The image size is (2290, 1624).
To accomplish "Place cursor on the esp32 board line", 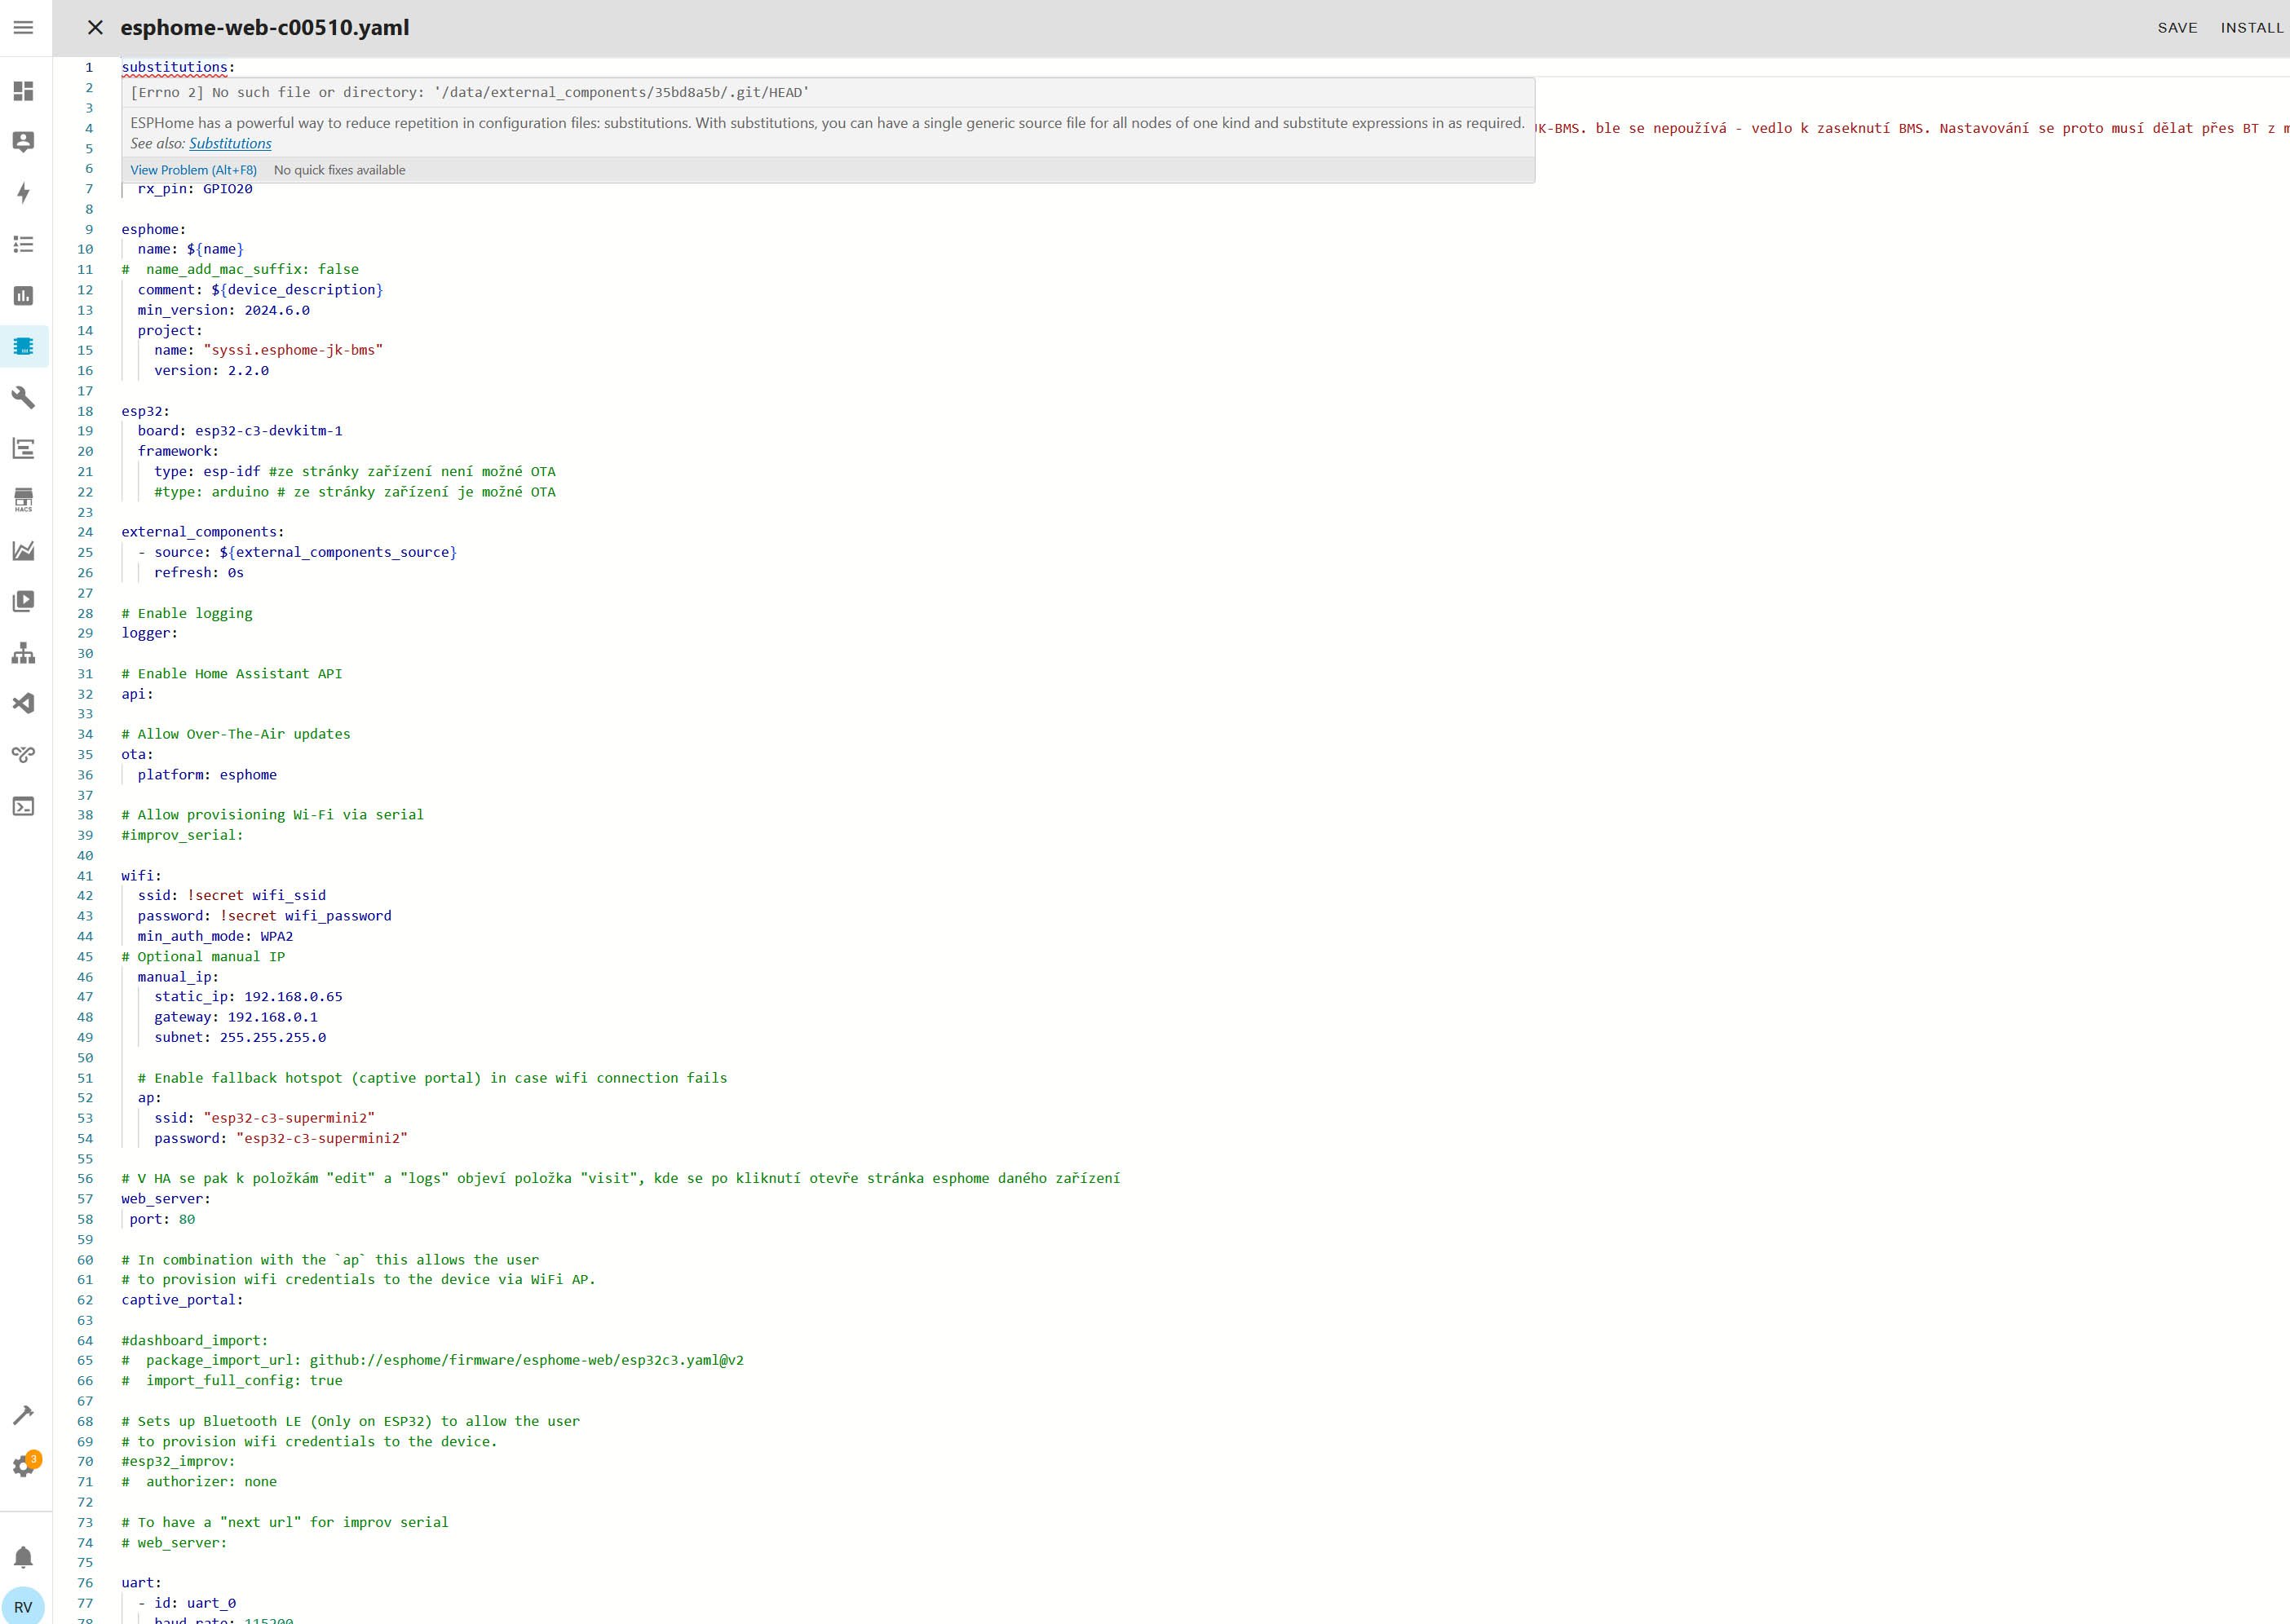I will pos(268,431).
